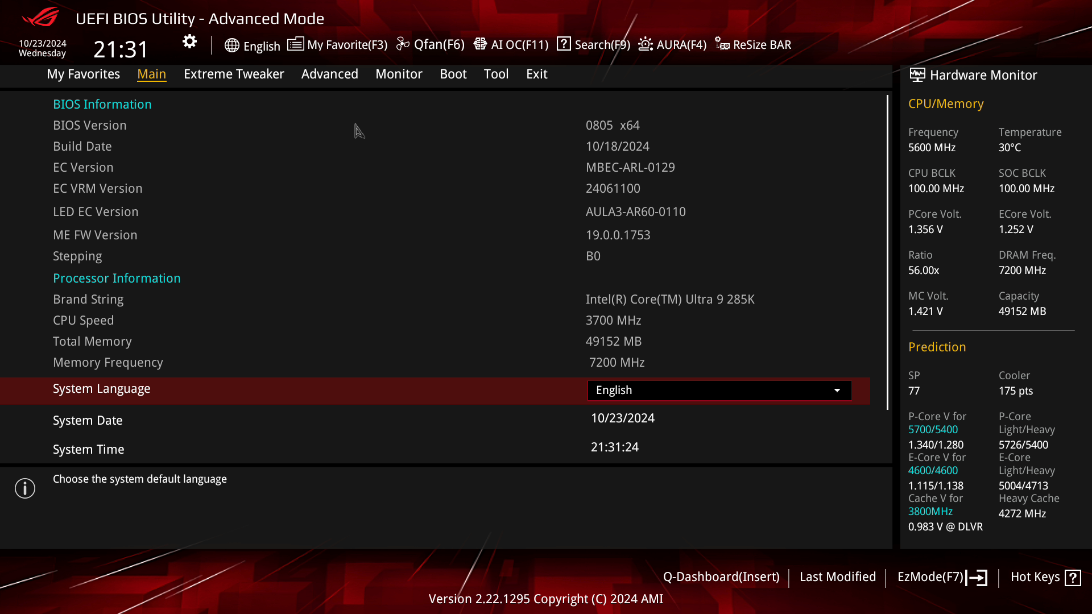Expand BIOS Information section
Viewport: 1092px width, 614px height.
(102, 104)
